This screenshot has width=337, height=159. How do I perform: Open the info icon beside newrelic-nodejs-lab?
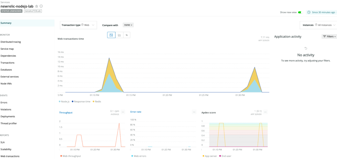41,6
